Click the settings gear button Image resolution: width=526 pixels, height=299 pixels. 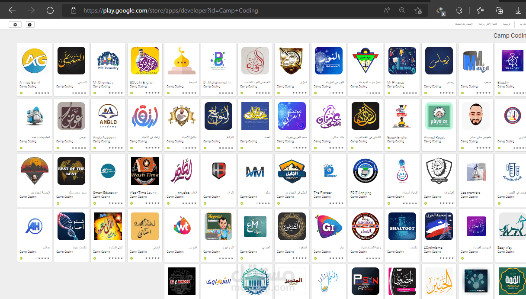click(15, 25)
